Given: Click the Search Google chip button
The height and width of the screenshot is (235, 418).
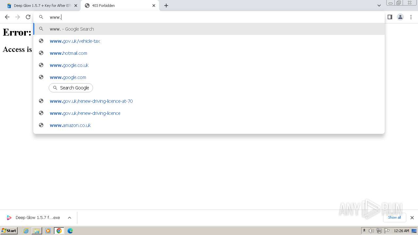Looking at the screenshot, I should (x=71, y=88).
